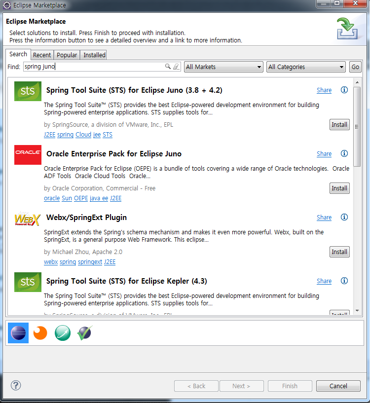Image resolution: width=370 pixels, height=403 pixels.
Task: Open info for Spring Tool Suite Juno
Action: pyautogui.click(x=344, y=90)
